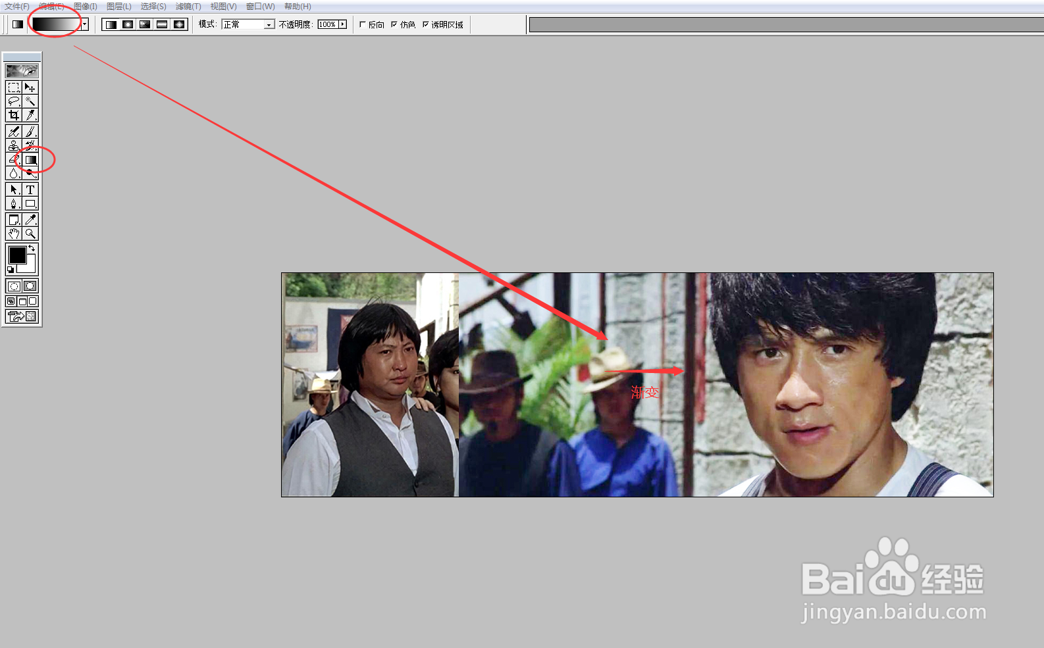Reset default foreground and background colors
Screen dimensions: 1044x648
tap(11, 270)
